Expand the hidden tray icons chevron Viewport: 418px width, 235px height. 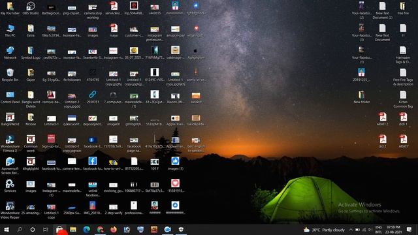click(x=351, y=230)
